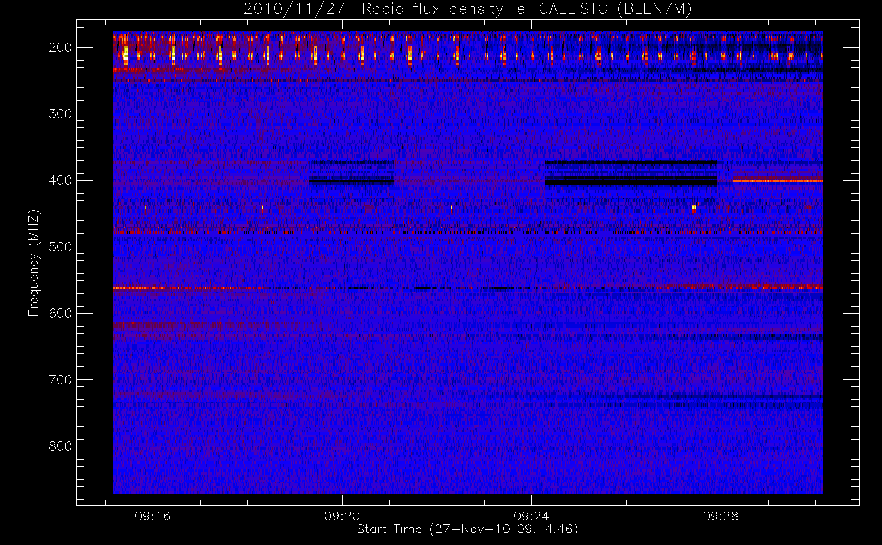Click the 500 frequency tick label
This screenshot has height=545, width=882.
point(61,247)
